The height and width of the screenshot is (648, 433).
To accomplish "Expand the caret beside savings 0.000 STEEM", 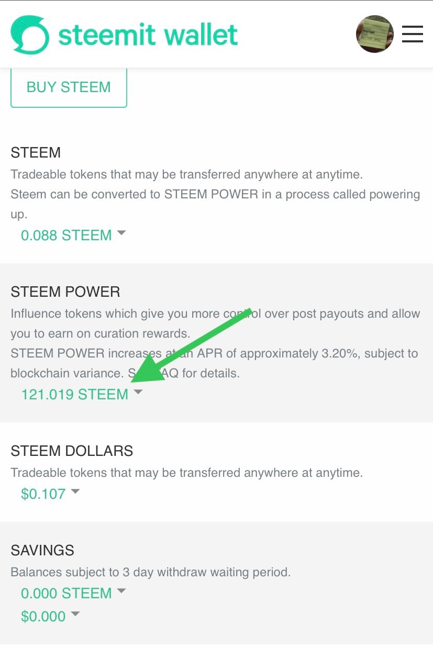I will pos(121,591).
